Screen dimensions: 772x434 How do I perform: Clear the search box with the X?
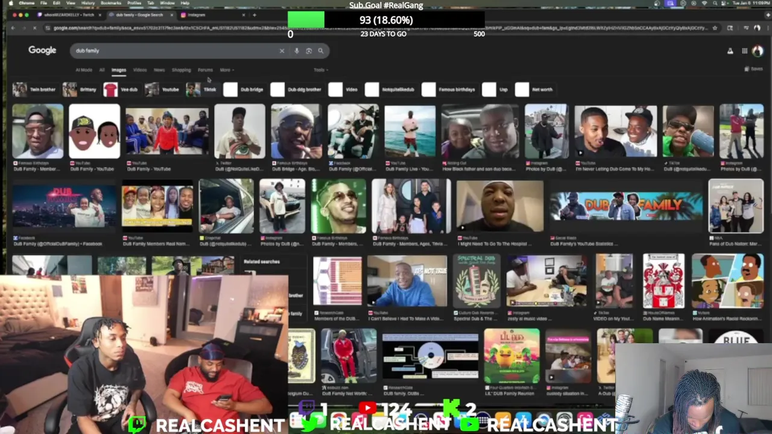[x=282, y=51]
